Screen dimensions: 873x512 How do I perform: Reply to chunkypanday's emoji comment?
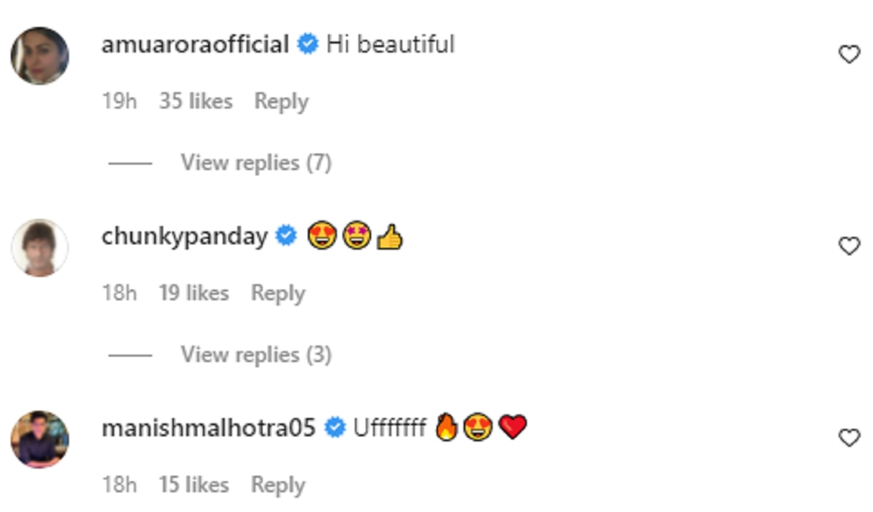278,294
